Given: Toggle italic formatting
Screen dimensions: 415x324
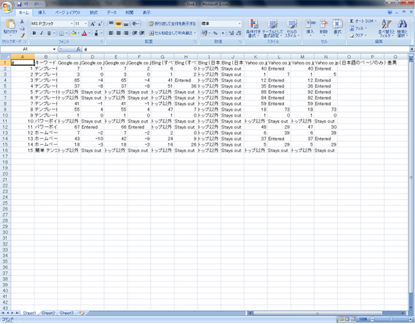Looking at the screenshot, I should click(x=41, y=33).
